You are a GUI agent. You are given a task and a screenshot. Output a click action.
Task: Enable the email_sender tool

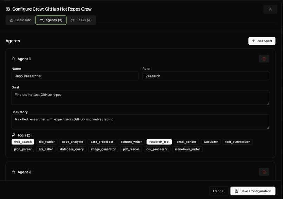tap(186, 142)
